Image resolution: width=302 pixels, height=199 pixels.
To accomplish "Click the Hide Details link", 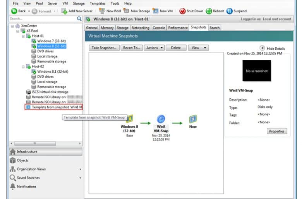I will pos(276,49).
